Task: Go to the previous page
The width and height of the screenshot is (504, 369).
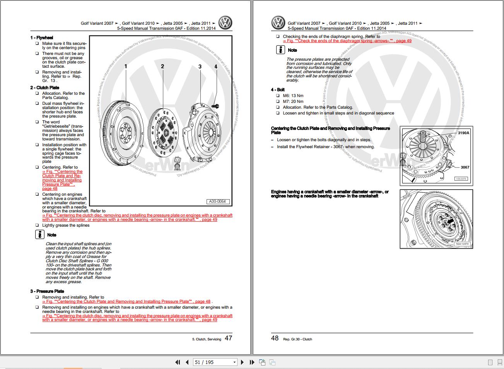Action: 187,362
